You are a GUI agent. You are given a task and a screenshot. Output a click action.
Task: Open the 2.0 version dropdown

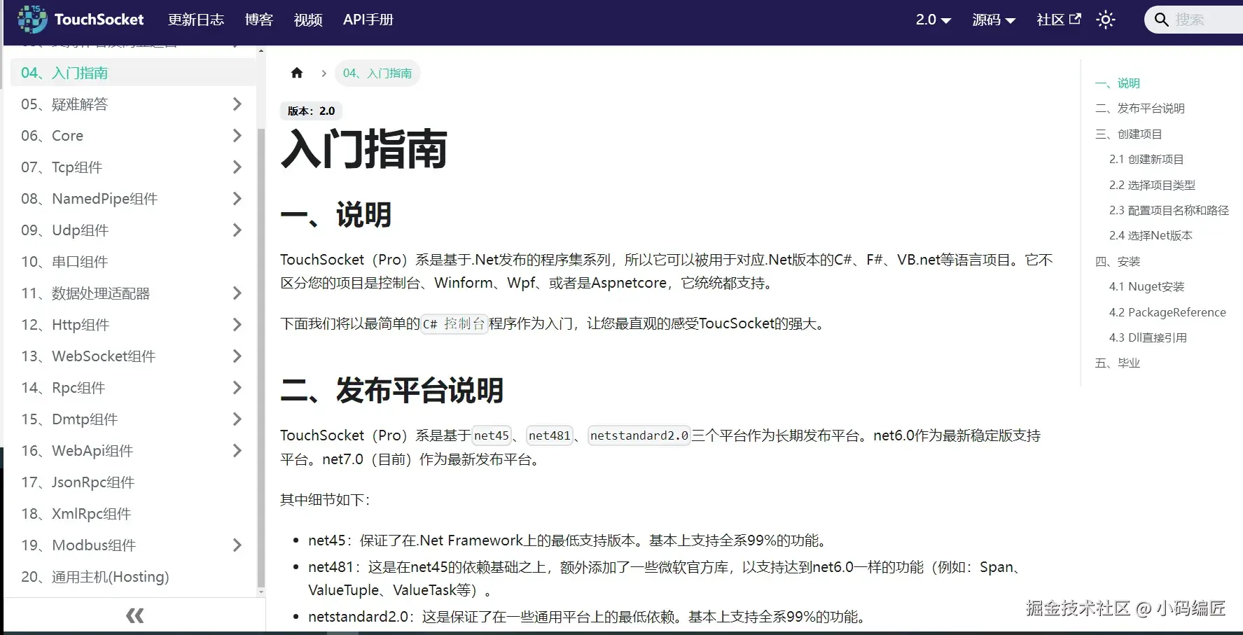coord(933,20)
